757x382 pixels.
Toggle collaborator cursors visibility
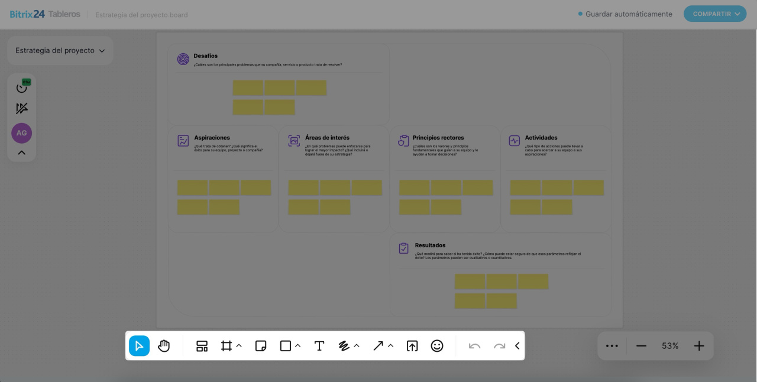click(x=22, y=108)
